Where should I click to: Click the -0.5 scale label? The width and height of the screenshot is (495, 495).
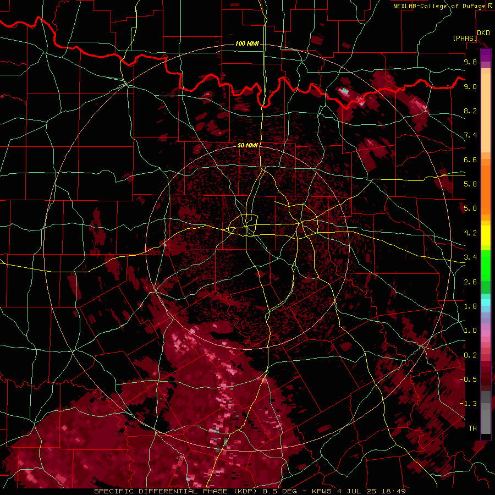(468, 379)
